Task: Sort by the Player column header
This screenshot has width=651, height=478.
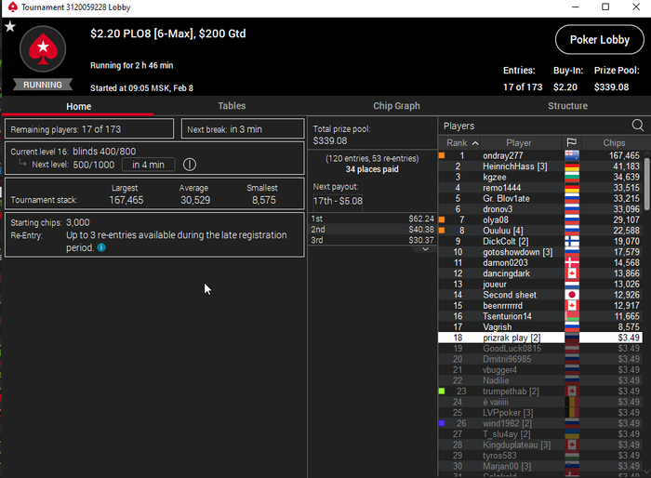Action: click(x=519, y=143)
